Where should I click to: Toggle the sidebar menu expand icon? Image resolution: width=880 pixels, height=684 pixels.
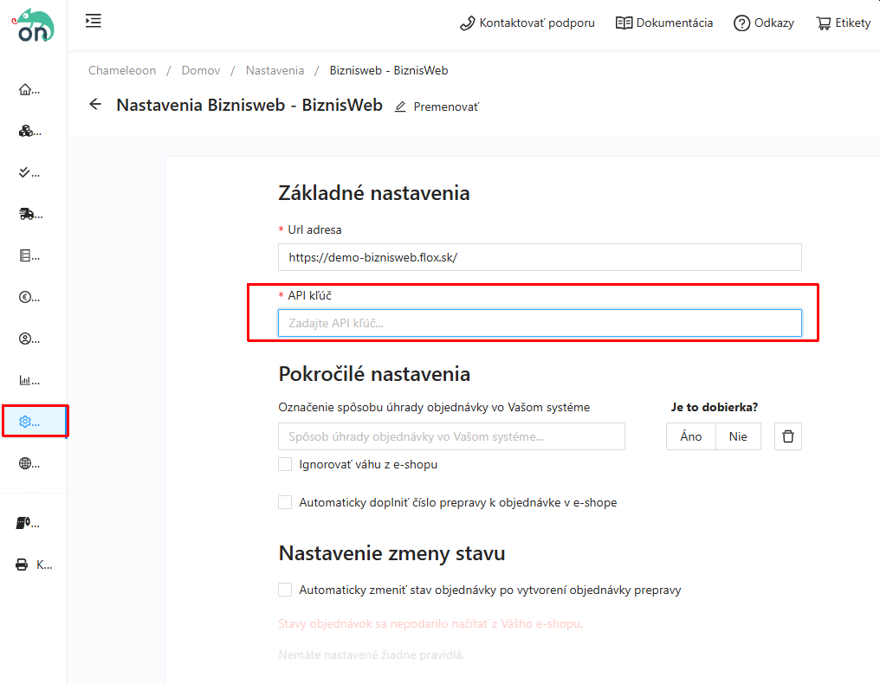(x=94, y=21)
